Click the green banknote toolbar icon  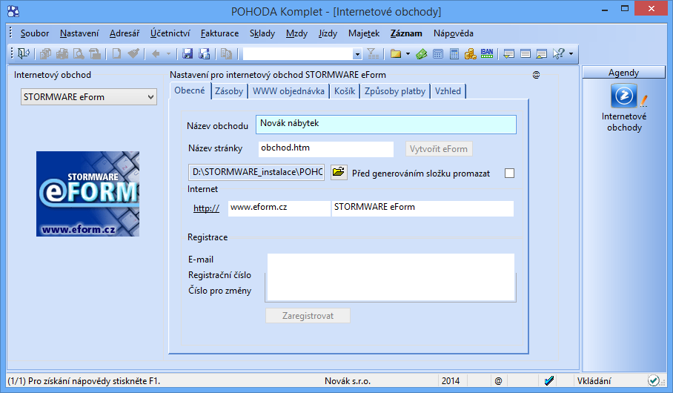coord(422,53)
